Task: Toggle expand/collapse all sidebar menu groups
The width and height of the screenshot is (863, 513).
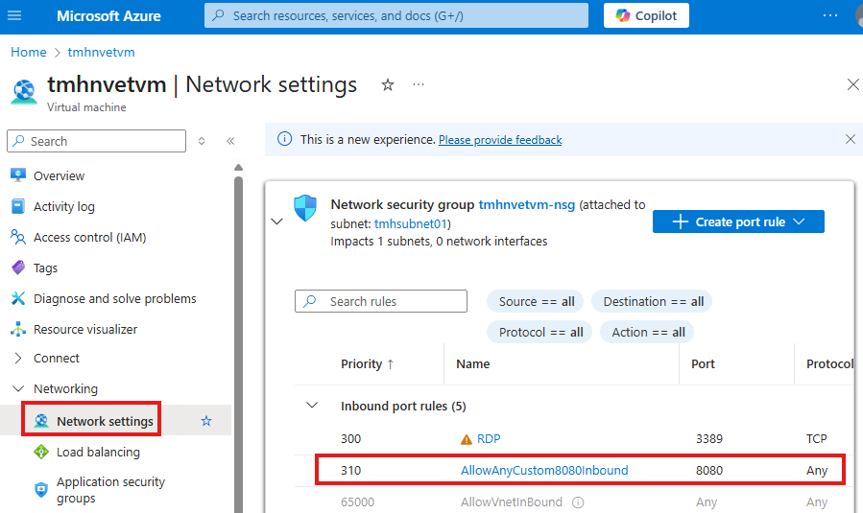Action: coord(202,141)
